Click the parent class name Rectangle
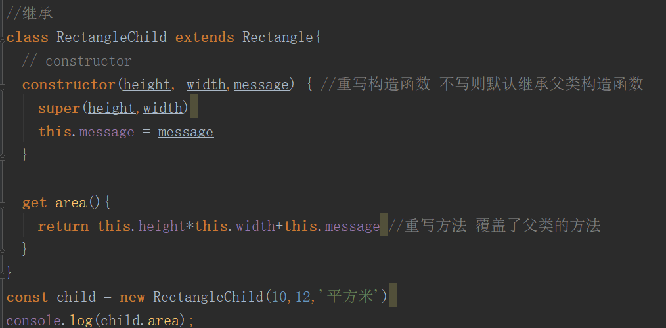The image size is (666, 328). pyautogui.click(x=278, y=37)
